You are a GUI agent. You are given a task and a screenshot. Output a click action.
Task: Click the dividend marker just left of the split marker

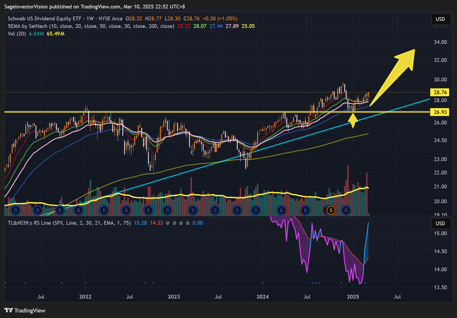point(326,210)
